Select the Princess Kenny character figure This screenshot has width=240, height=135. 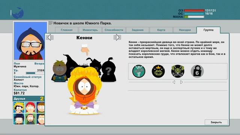point(84,90)
